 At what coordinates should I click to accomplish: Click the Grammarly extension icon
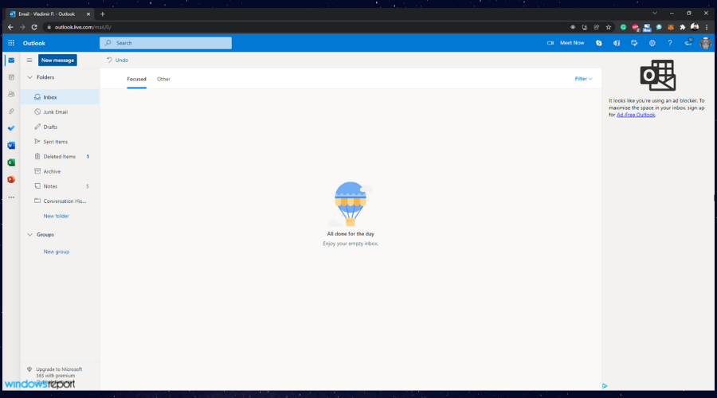click(623, 27)
